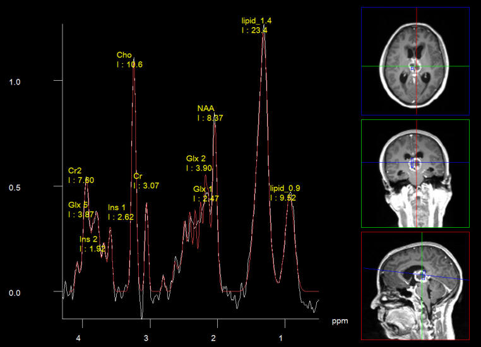This screenshot has width=481, height=347.
Task: Click the Glx 1 peak annotation
Action: click(206, 194)
